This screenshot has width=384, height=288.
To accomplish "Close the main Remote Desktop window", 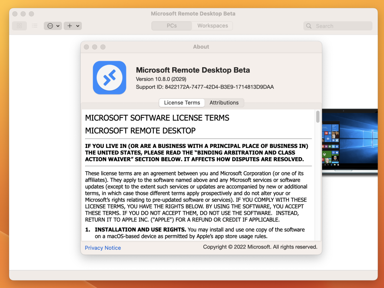I will point(15,14).
